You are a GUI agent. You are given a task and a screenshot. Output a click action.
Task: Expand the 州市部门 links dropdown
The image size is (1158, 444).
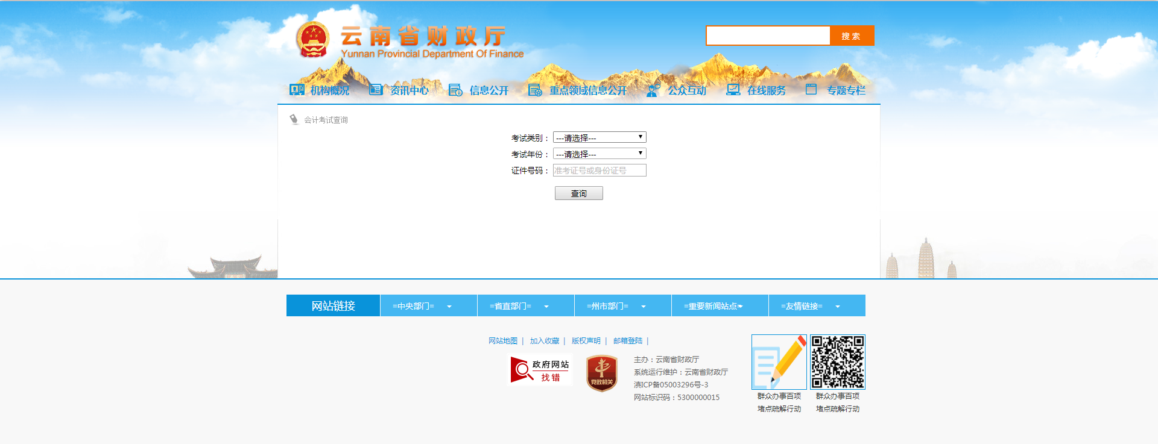(622, 306)
